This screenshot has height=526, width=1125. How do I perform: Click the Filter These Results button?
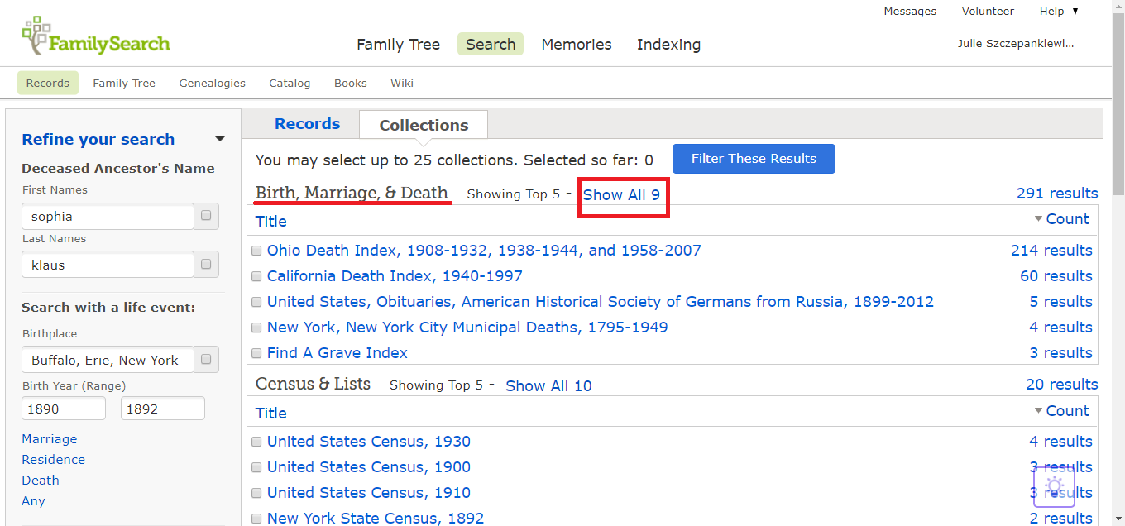coord(754,158)
